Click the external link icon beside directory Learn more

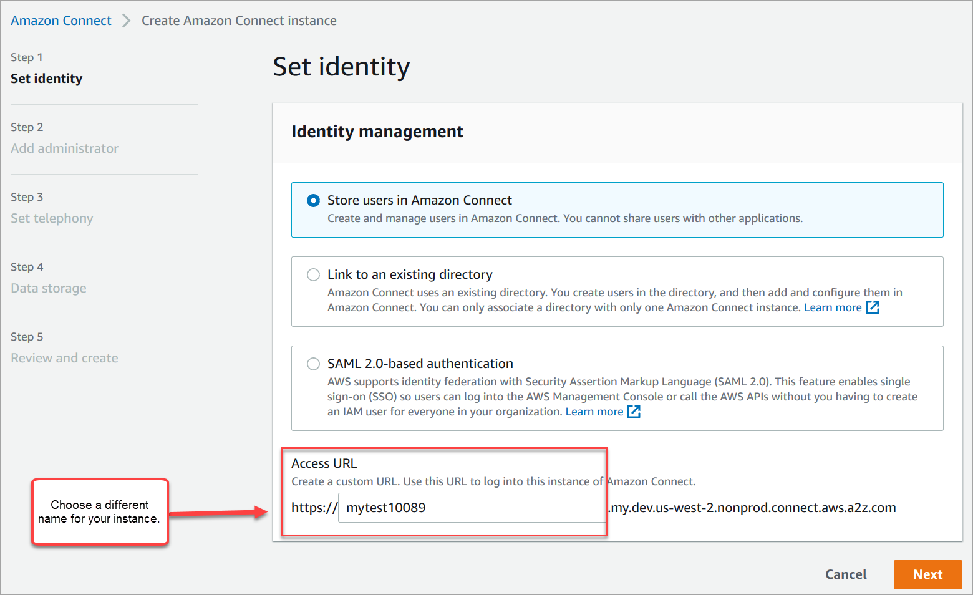coord(873,307)
